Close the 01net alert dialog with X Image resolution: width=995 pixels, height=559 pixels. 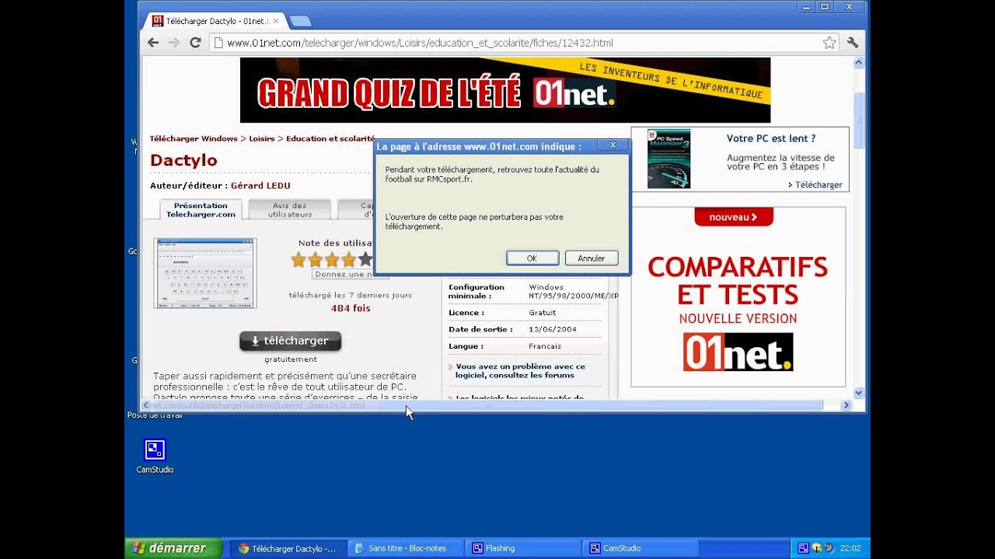coord(613,145)
